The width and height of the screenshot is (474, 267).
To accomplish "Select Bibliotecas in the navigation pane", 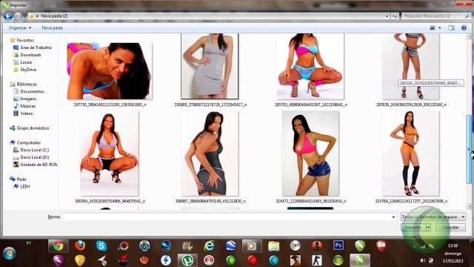I will [x=27, y=84].
